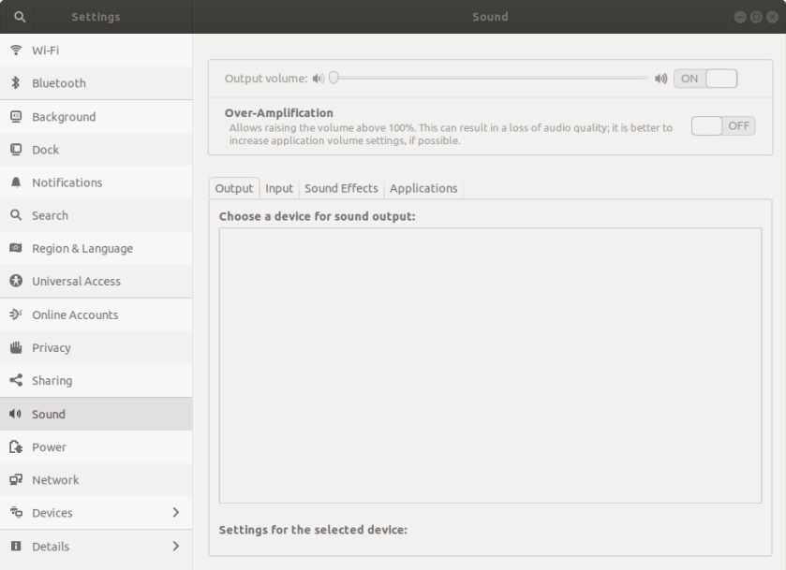The height and width of the screenshot is (570, 786).
Task: Open Bluetooth settings from the sidebar
Action: (x=16, y=83)
